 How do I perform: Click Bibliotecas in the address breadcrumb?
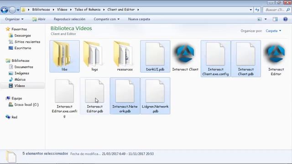pos(41,10)
